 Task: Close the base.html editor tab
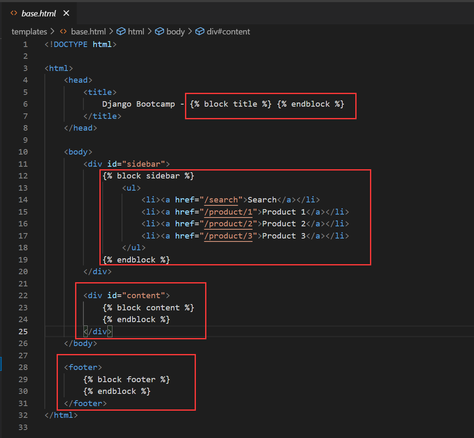pos(66,13)
